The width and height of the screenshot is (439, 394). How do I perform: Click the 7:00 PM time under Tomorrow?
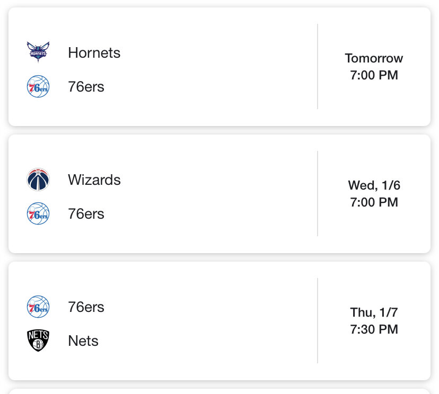(x=374, y=75)
